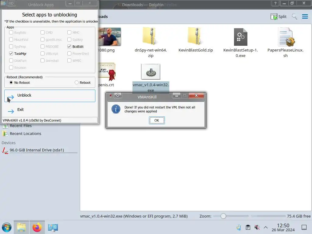Click the 75.4 GiB free space bar

(268, 216)
